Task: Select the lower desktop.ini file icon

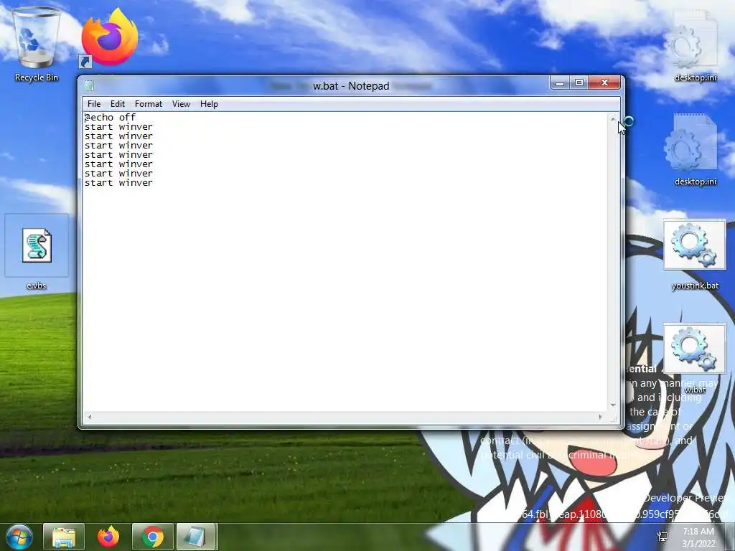Action: tap(695, 150)
